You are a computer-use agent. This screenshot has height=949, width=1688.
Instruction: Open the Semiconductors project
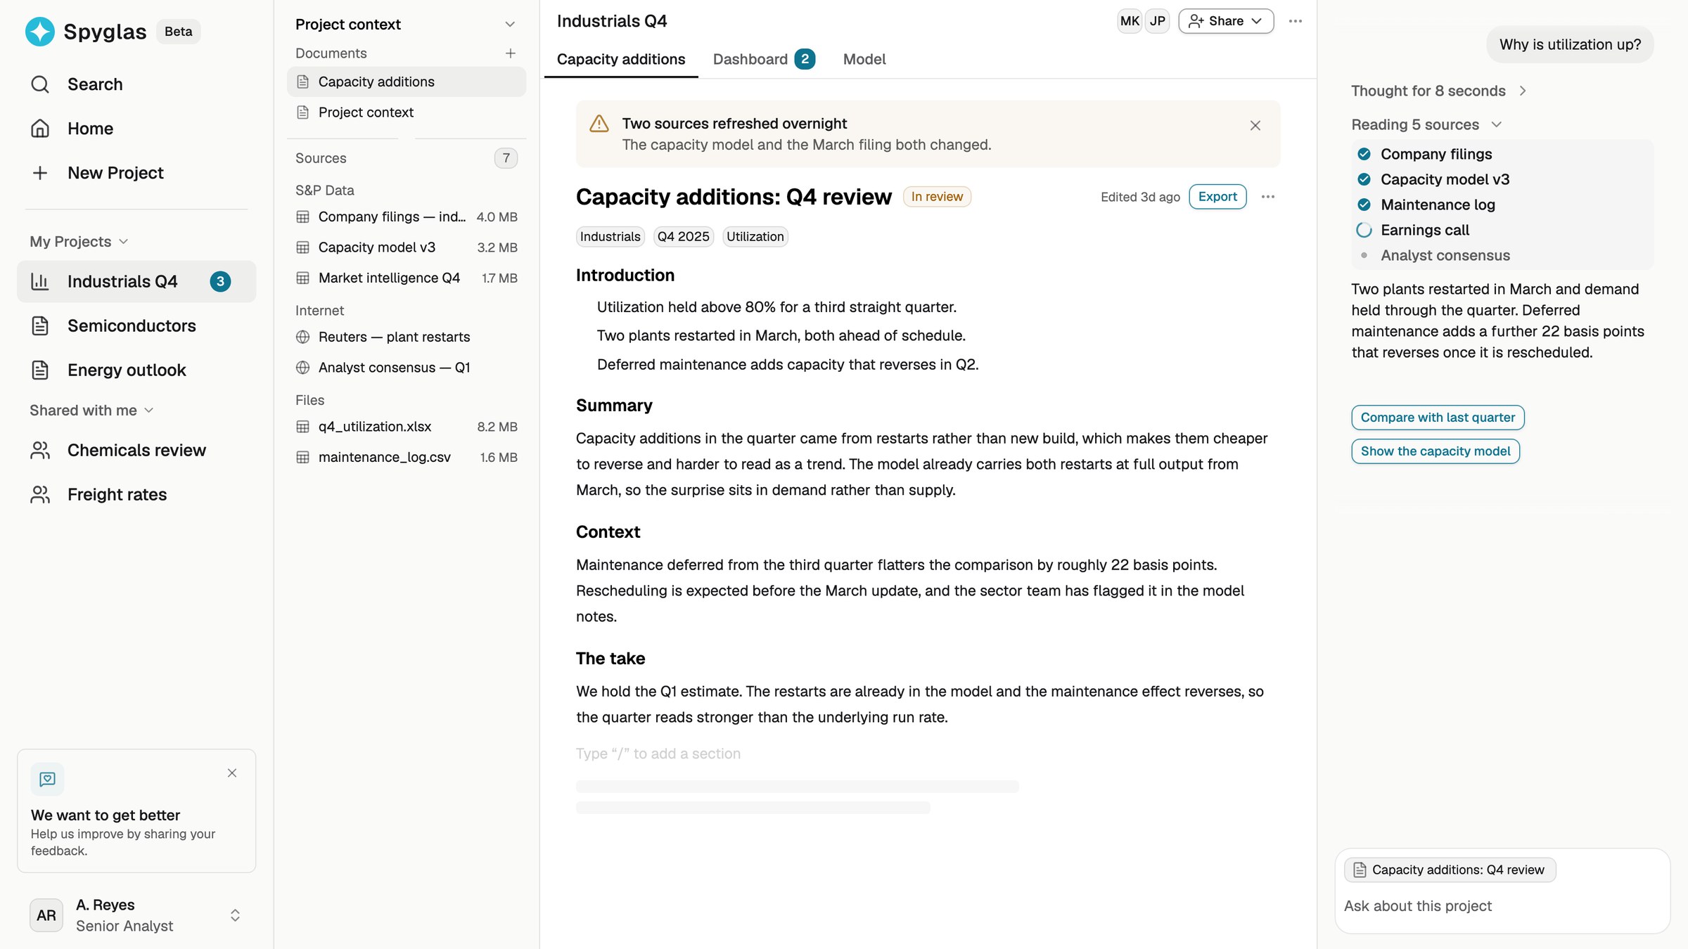point(136,325)
